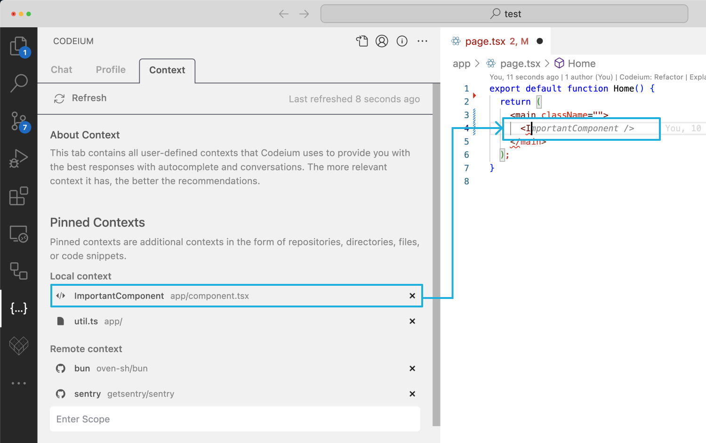Open the Explorer view in activity bar
The width and height of the screenshot is (706, 443).
tap(19, 46)
